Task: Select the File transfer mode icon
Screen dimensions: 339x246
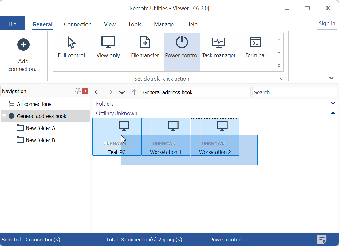Action: click(x=145, y=43)
